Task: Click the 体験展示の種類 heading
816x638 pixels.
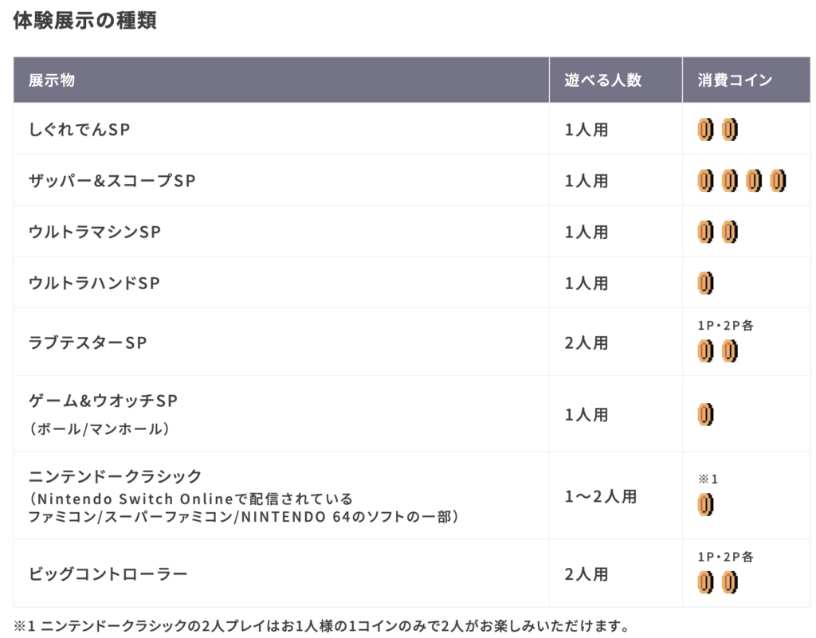Action: [84, 21]
